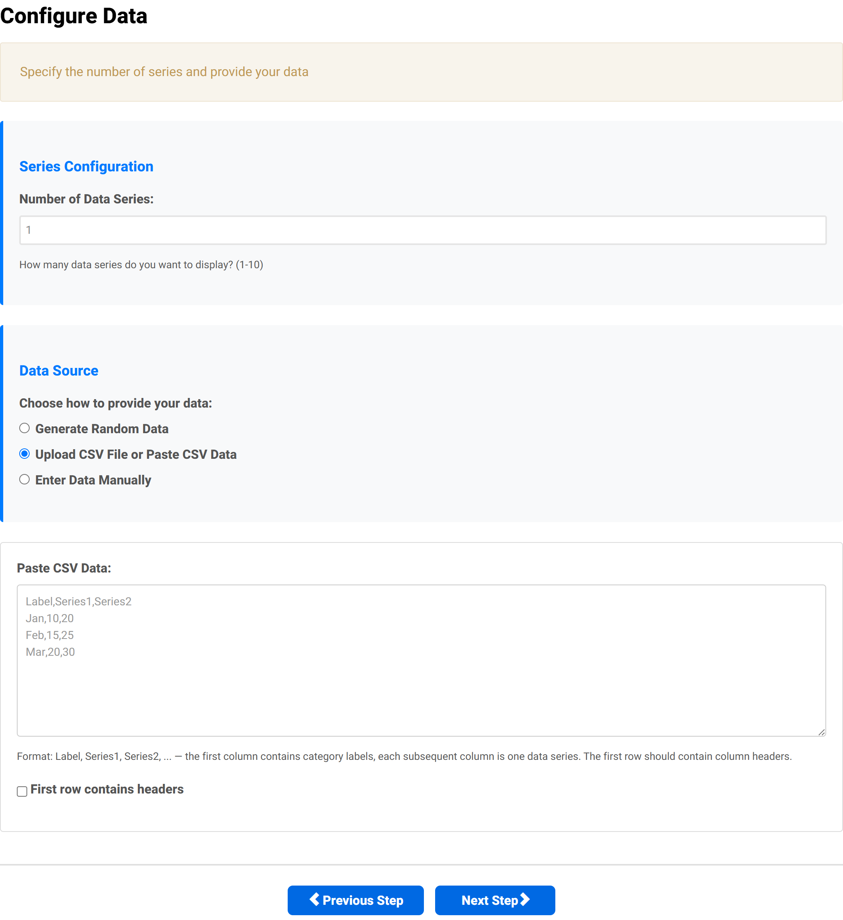Click 'How many data series' hint text
This screenshot has height=920, width=843.
click(141, 265)
